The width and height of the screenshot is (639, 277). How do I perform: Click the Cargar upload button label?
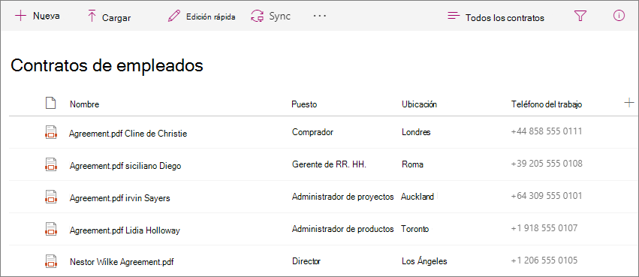click(x=116, y=18)
